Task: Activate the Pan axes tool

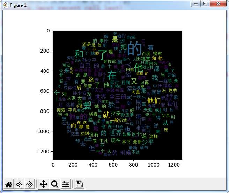Action: (x=44, y=184)
